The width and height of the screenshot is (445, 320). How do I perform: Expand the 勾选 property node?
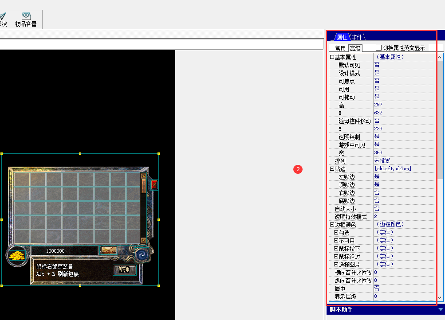(336, 232)
